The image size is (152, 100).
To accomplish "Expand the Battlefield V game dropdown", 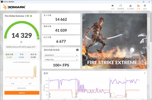I will [x=61, y=55].
